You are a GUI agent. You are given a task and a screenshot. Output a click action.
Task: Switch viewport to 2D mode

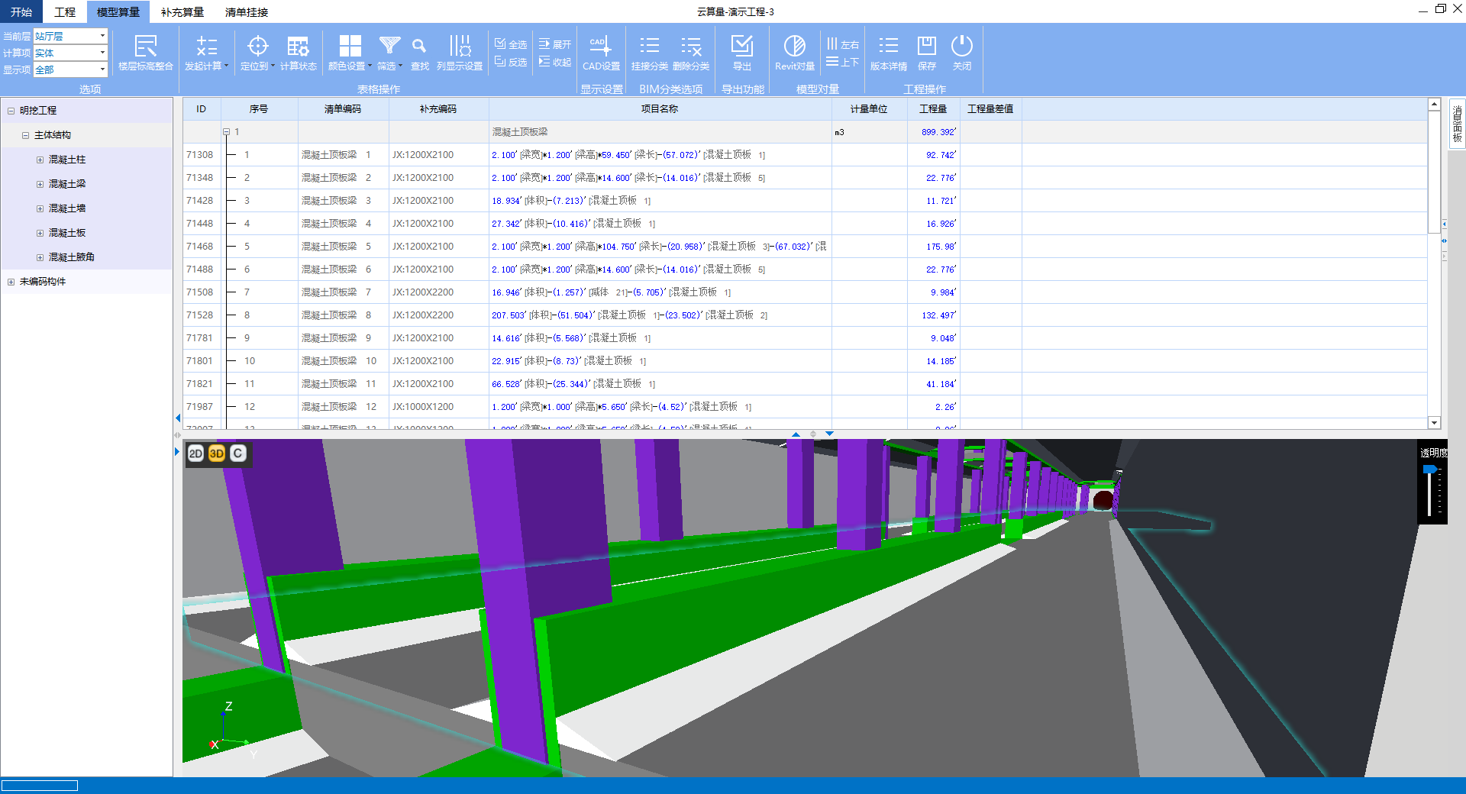pyautogui.click(x=195, y=453)
